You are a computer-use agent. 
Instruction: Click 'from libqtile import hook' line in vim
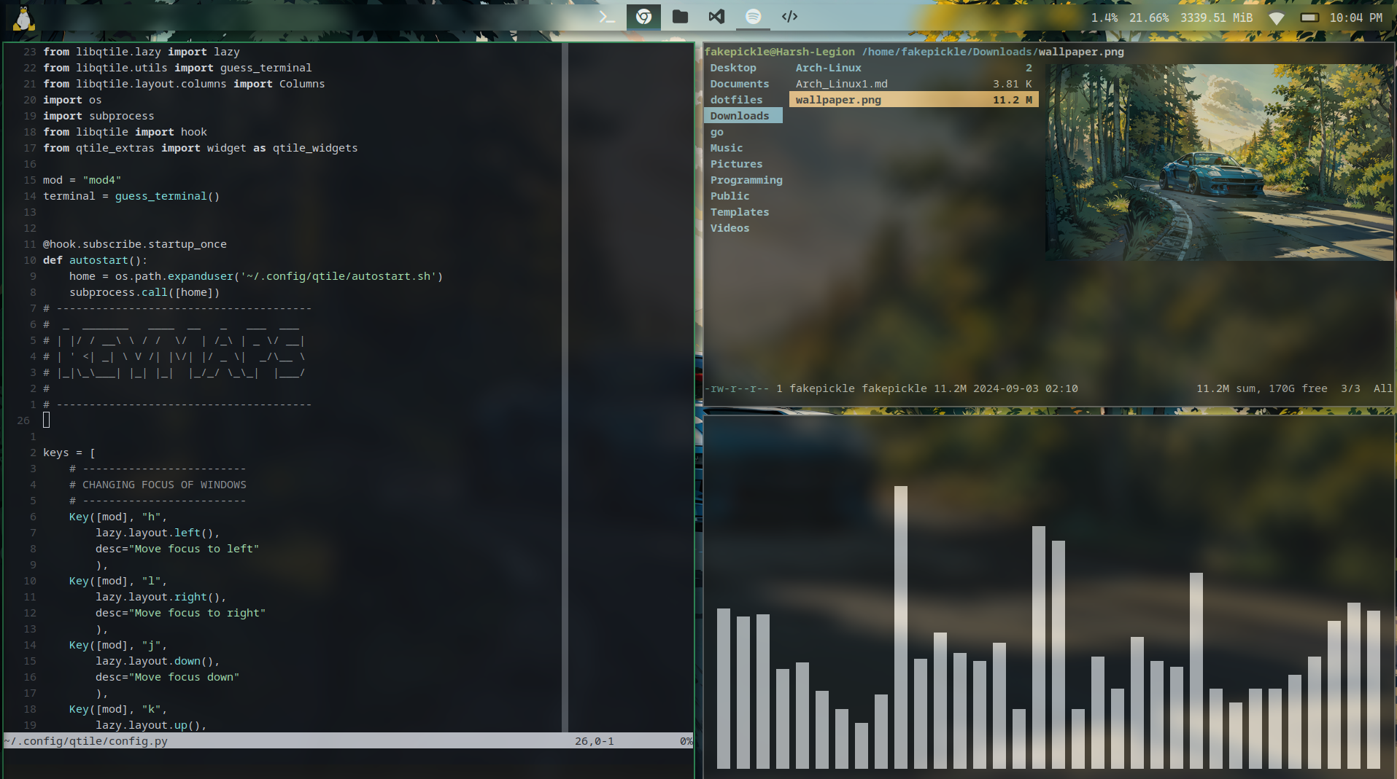[x=125, y=132]
